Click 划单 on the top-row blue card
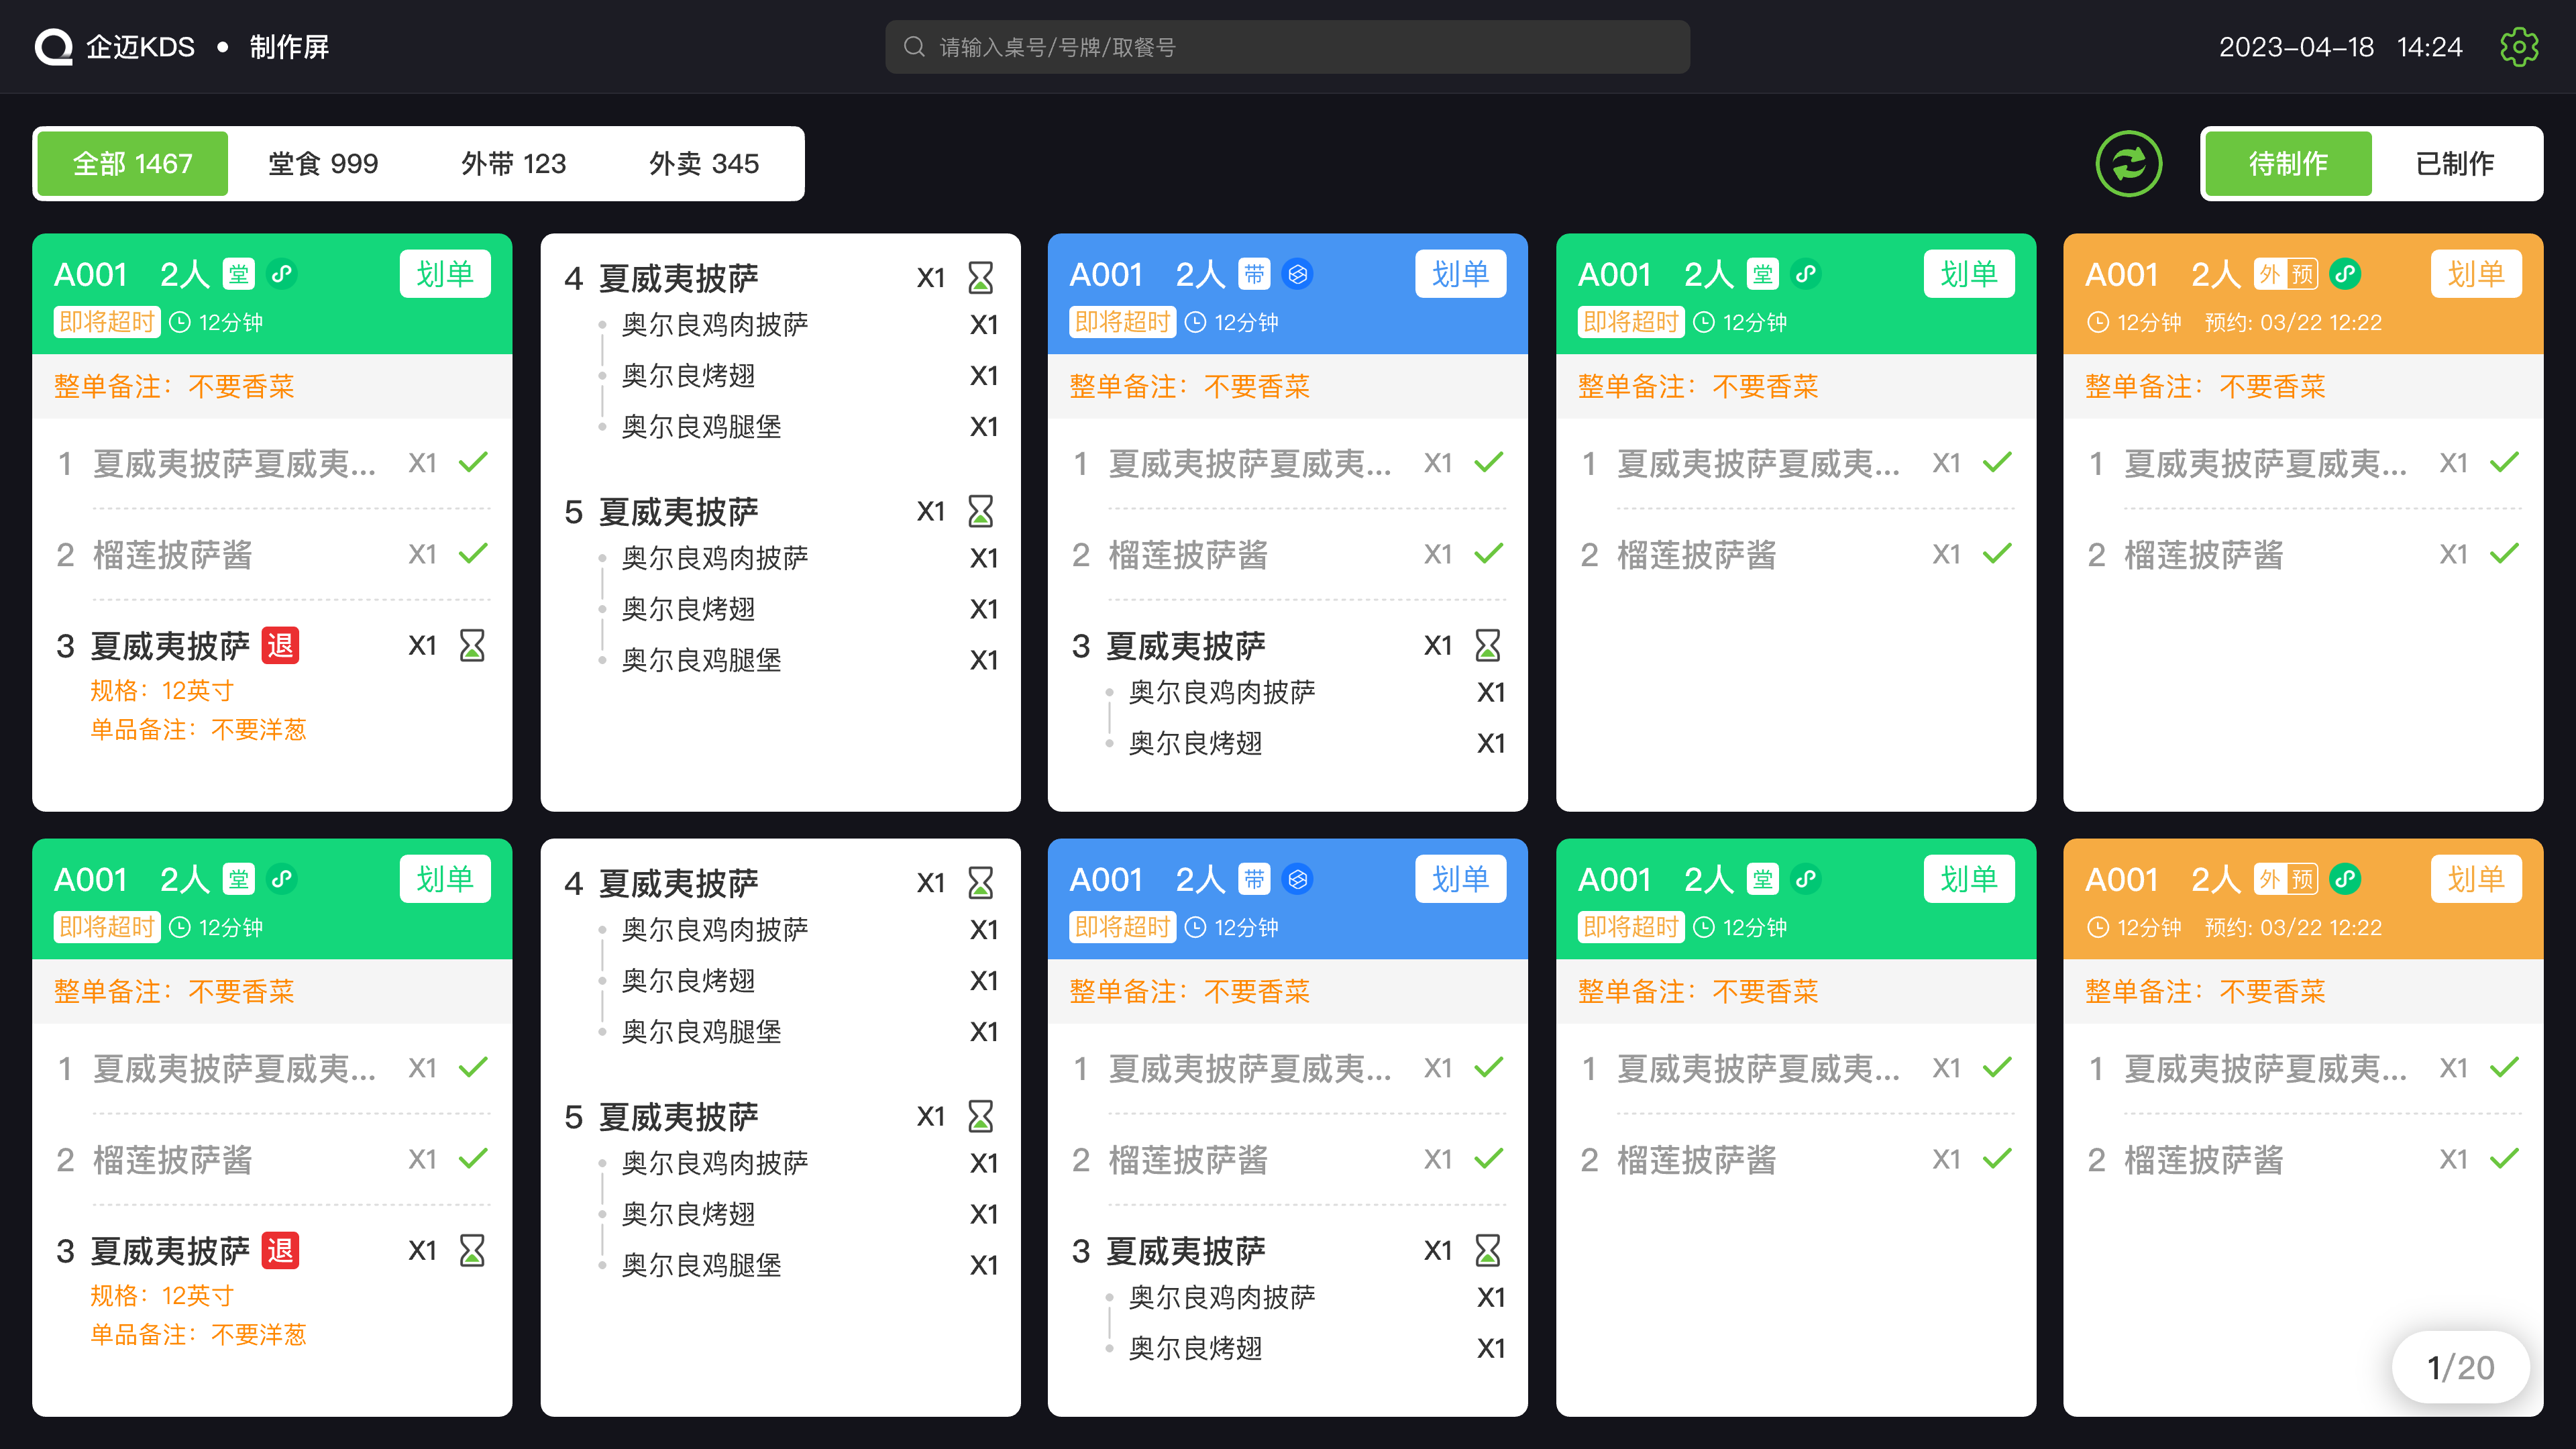 (x=1461, y=273)
